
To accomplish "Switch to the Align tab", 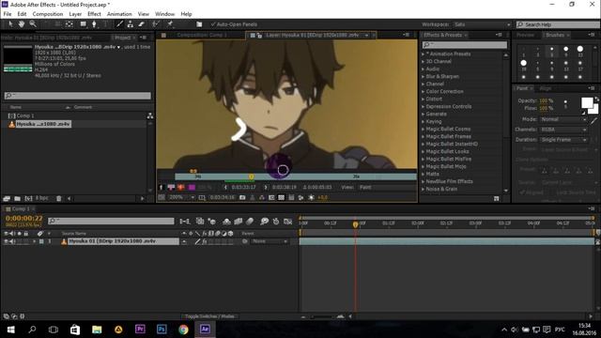I will click(x=545, y=88).
